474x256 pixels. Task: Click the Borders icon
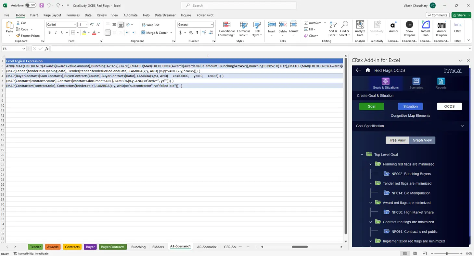73,33
